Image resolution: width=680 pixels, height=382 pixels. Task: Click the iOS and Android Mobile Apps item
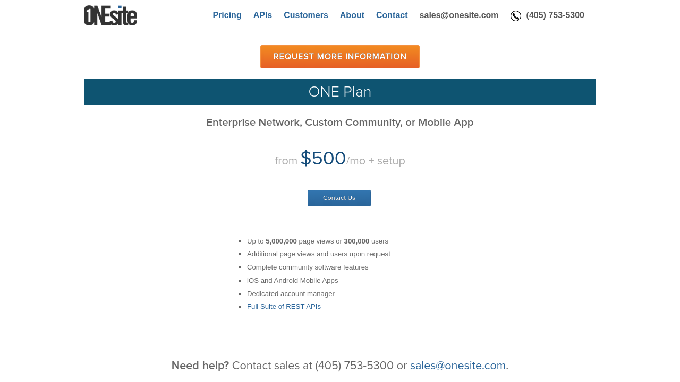point(292,281)
